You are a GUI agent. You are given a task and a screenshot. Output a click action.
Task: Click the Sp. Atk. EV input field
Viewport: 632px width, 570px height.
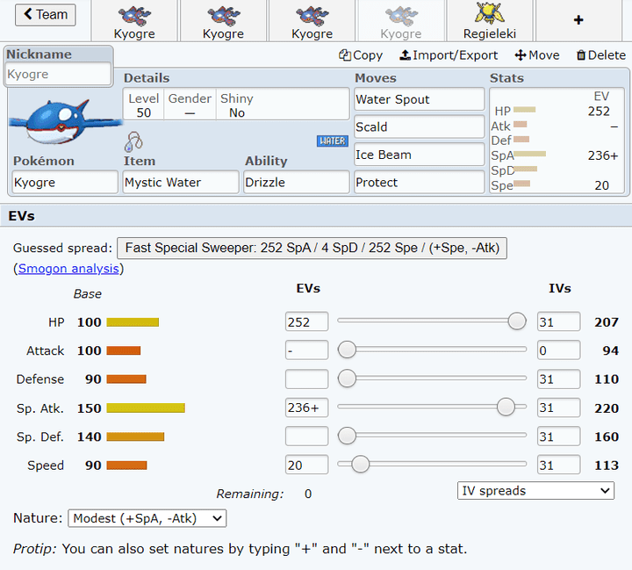click(x=306, y=408)
